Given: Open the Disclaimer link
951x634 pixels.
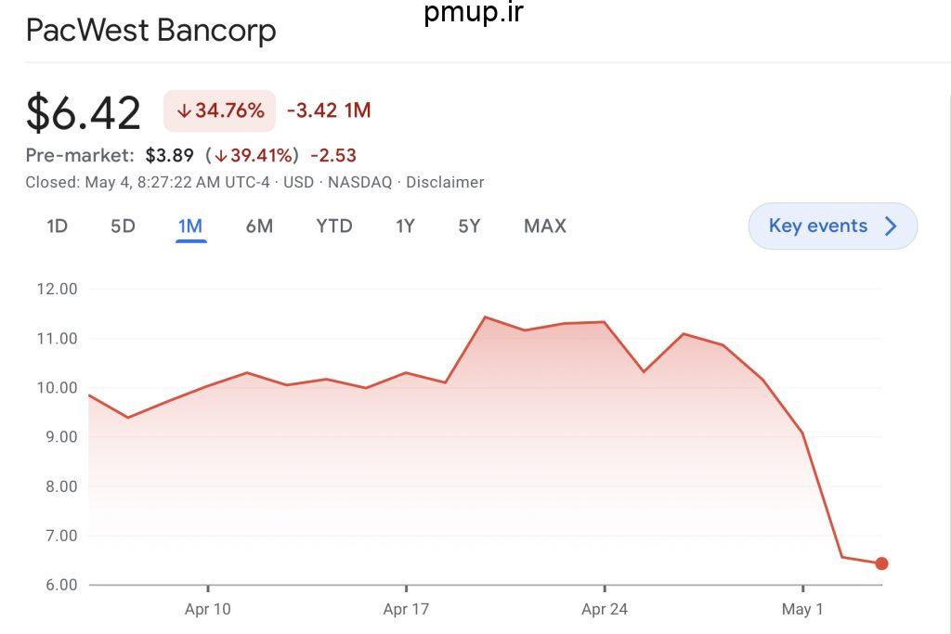Looking at the screenshot, I should (445, 183).
